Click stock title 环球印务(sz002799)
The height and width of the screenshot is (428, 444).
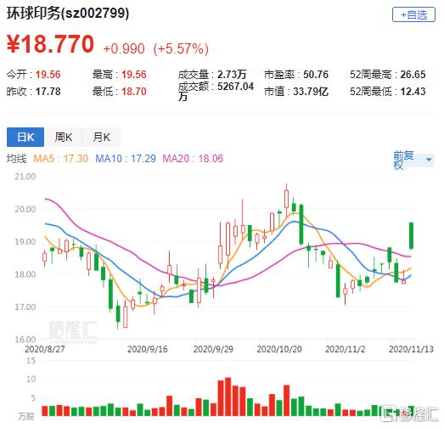click(68, 14)
